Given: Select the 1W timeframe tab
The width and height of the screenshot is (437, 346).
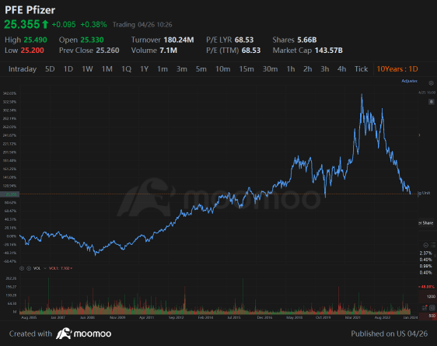Looking at the screenshot, I should [87, 69].
